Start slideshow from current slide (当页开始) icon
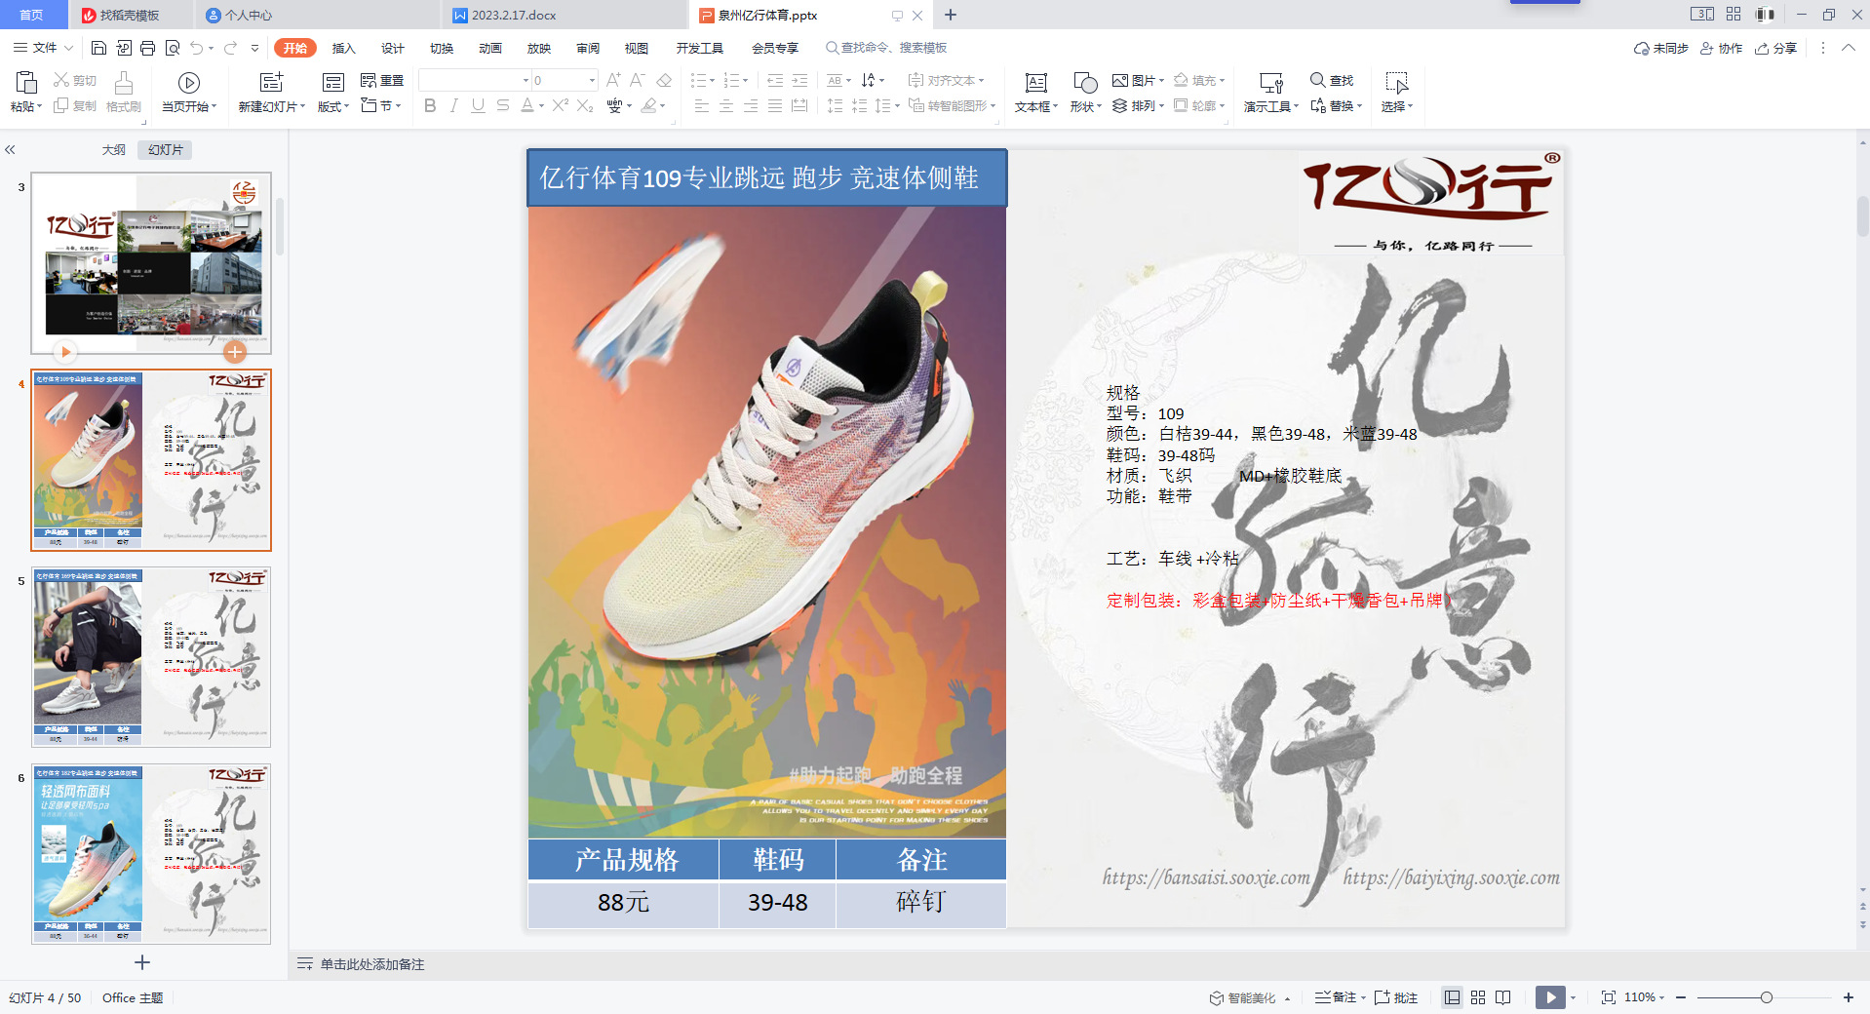Image resolution: width=1870 pixels, height=1014 pixels. coord(189,82)
